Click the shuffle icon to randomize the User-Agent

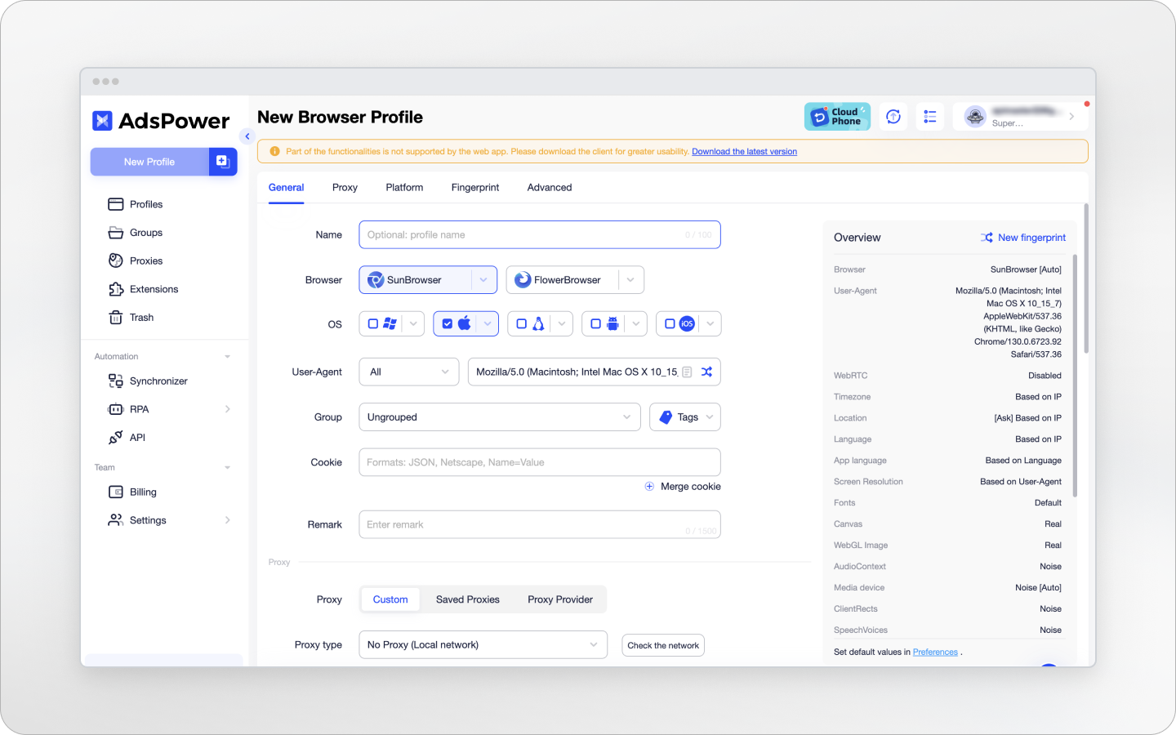point(706,372)
